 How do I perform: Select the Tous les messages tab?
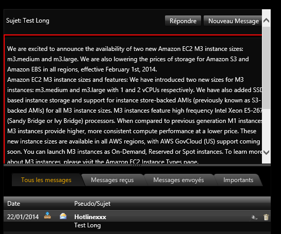[46, 180]
